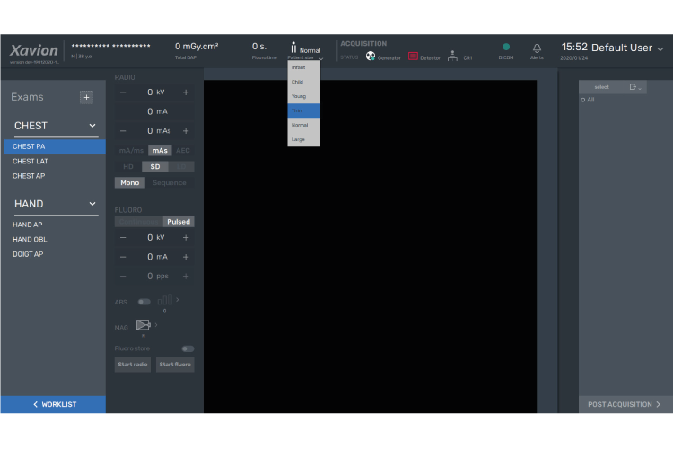Open the export icon next to select

[635, 87]
